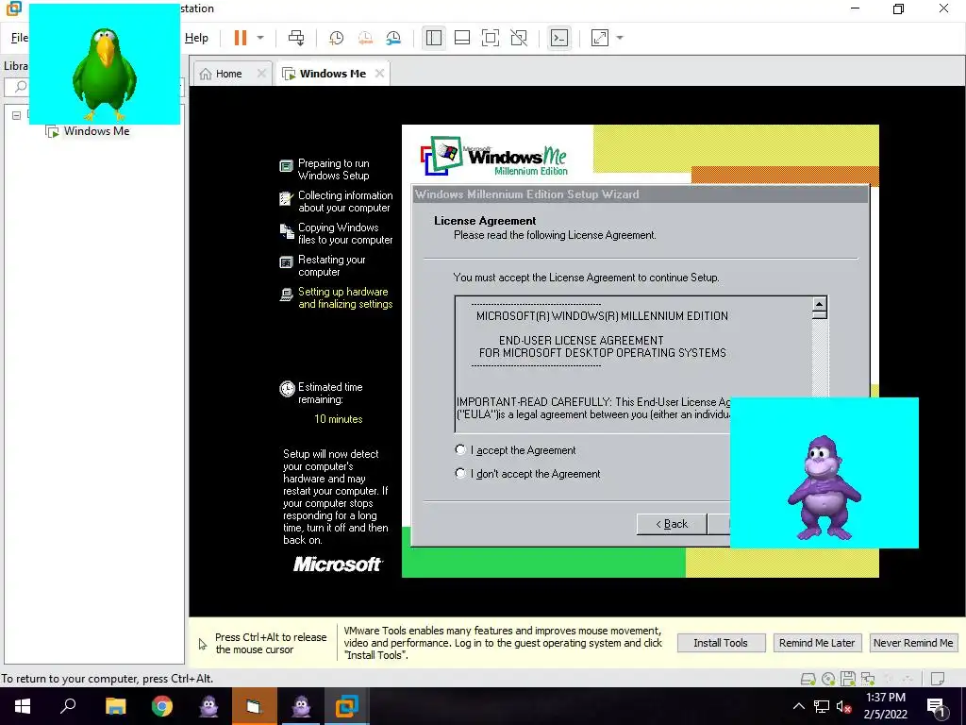Revert the virtual machine to its snapshot
This screenshot has width=966, height=725.
click(365, 38)
